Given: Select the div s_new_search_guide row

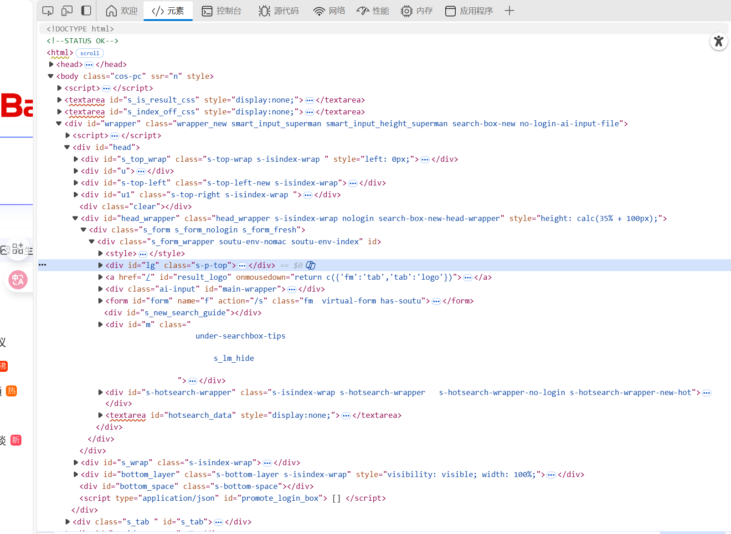Looking at the screenshot, I should click(183, 313).
